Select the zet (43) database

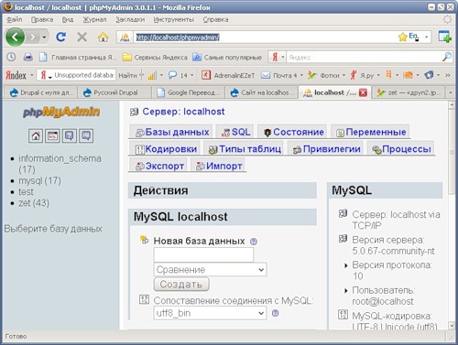pos(34,203)
